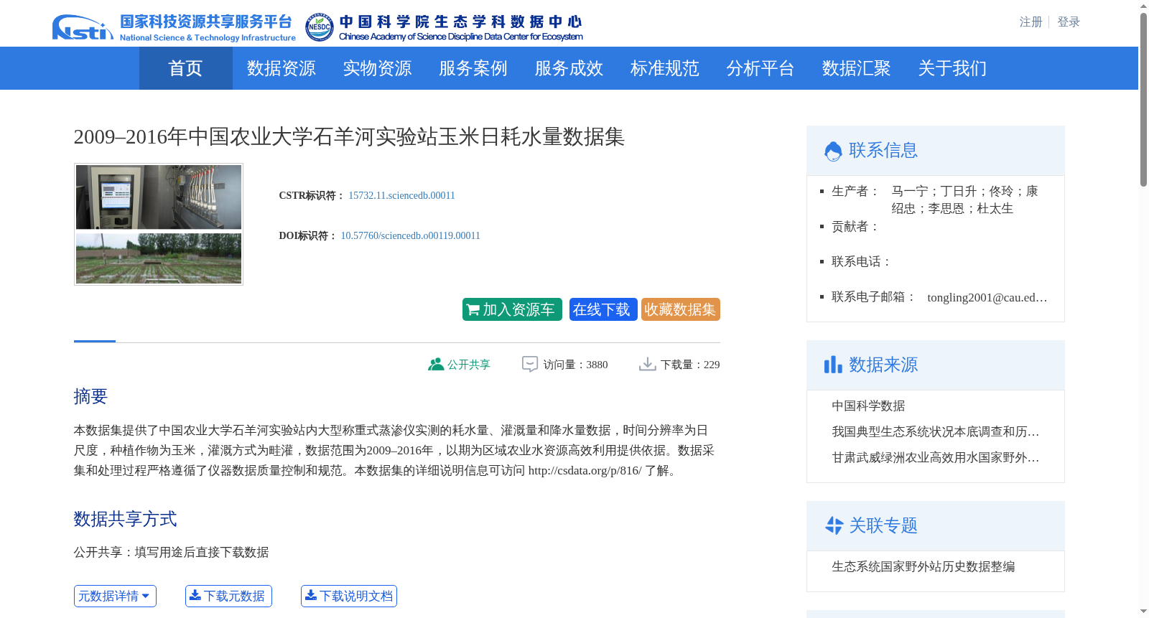Click the page vertical scrollbar
This screenshot has width=1149, height=618.
1143,100
